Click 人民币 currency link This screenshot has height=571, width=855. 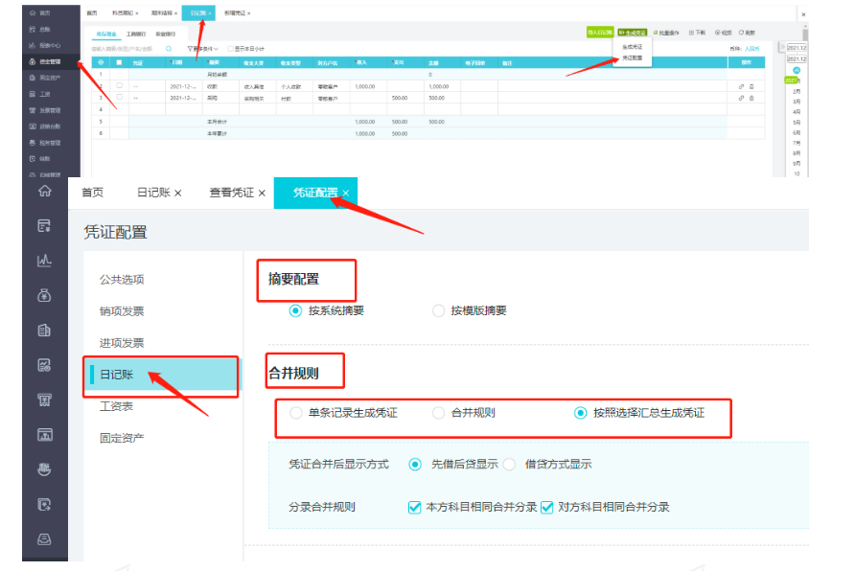751,49
